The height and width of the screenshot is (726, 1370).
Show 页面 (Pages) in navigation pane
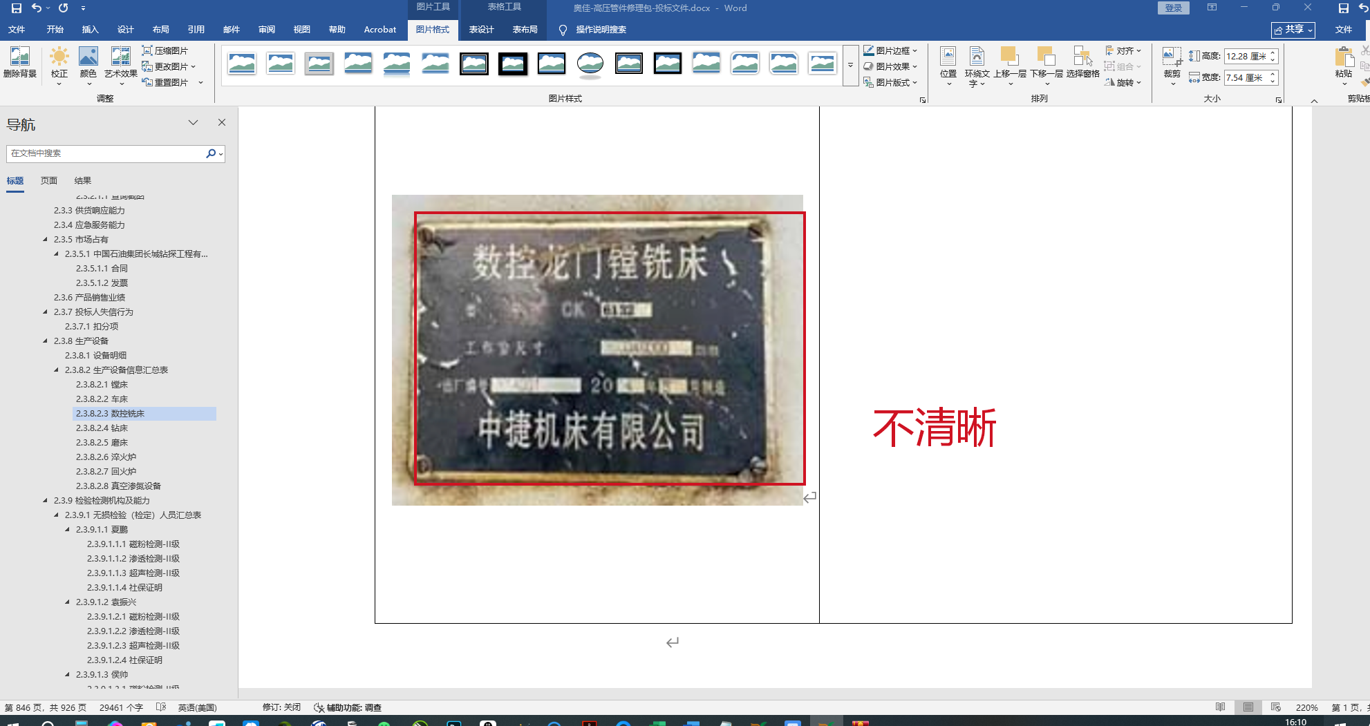click(x=49, y=181)
